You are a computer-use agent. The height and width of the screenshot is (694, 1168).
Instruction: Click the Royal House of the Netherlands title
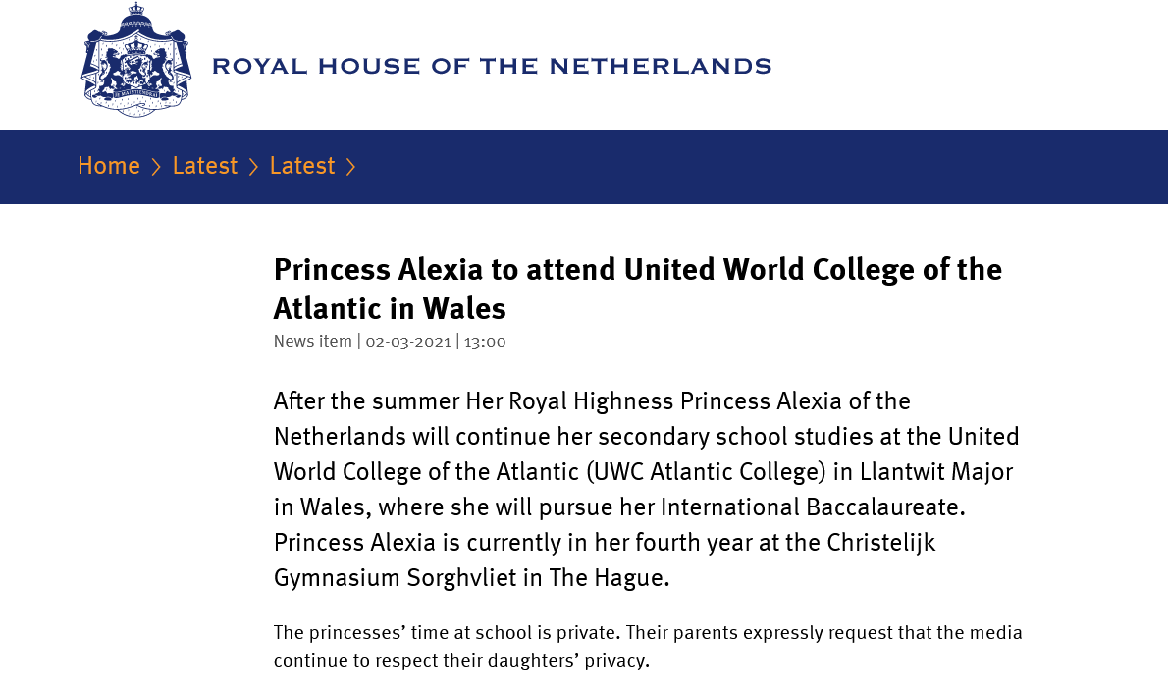click(x=491, y=67)
